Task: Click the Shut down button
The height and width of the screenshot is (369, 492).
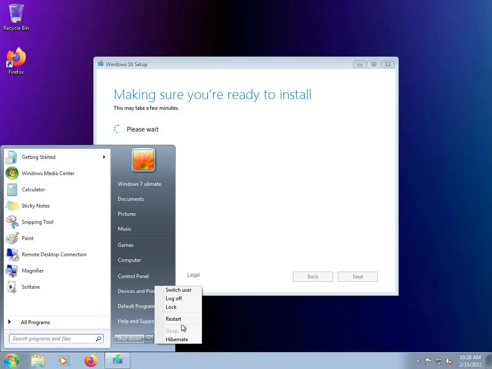Action: pyautogui.click(x=129, y=339)
